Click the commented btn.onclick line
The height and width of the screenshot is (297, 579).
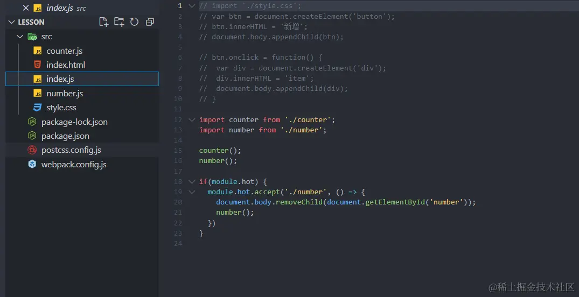[261, 58]
